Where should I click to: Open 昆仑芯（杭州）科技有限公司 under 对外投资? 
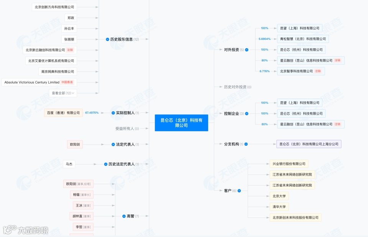301,50
